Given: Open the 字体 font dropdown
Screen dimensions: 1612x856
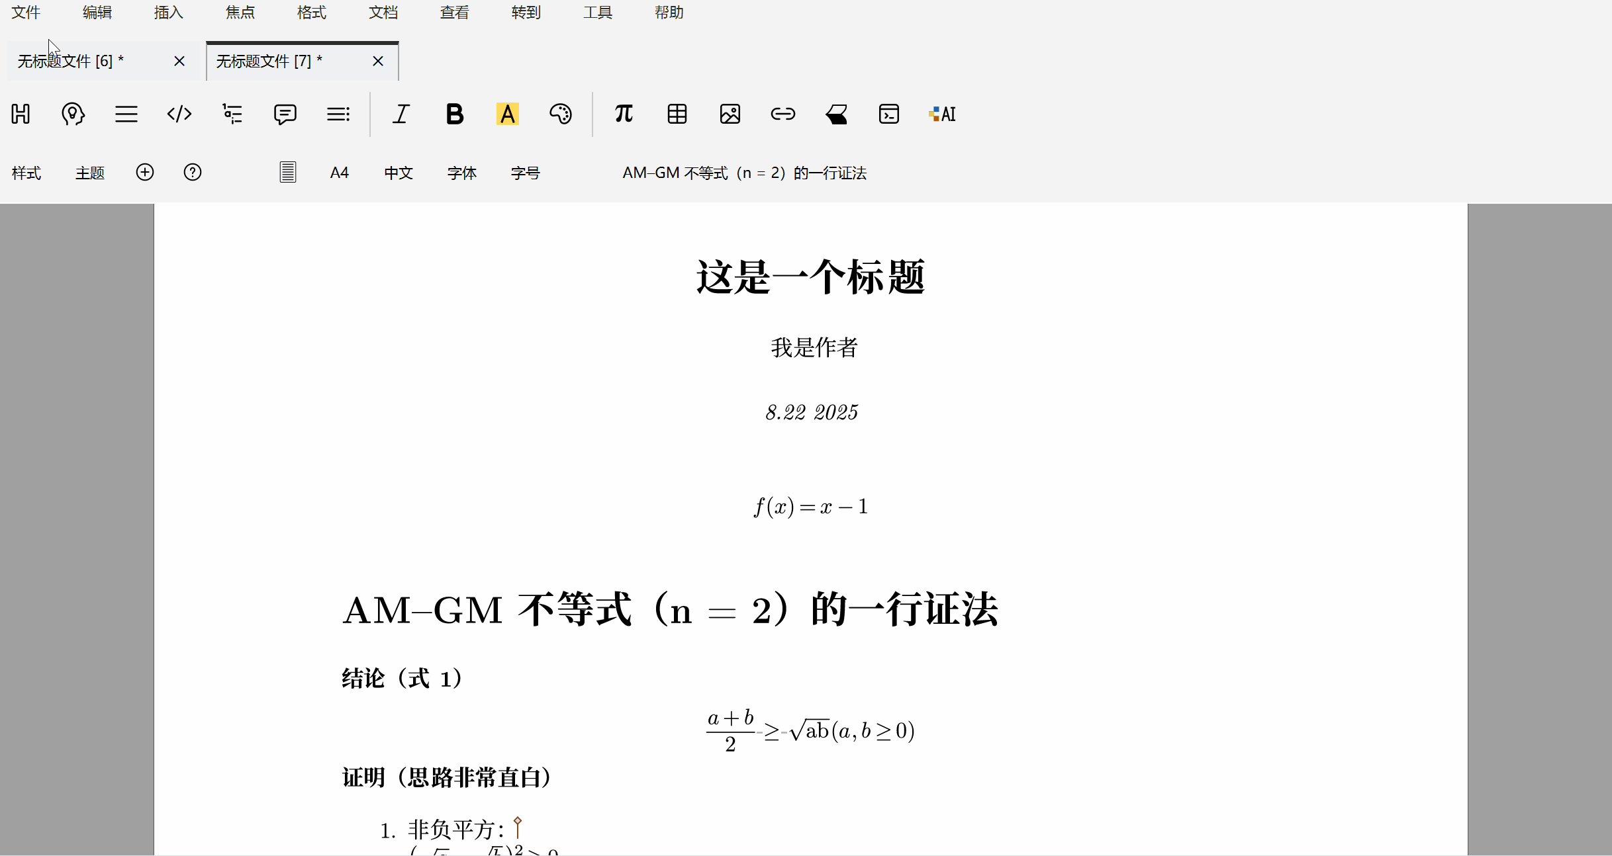Looking at the screenshot, I should 461,173.
